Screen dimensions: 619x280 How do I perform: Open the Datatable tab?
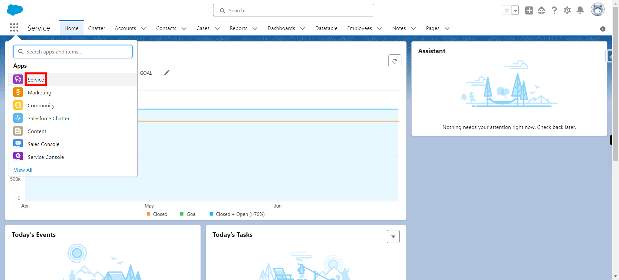click(326, 28)
